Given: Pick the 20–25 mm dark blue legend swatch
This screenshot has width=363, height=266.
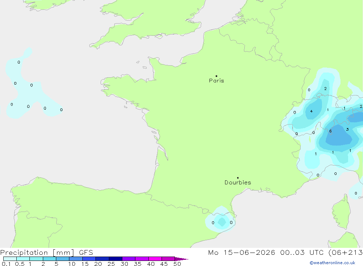Looking at the screenshot, I should (x=102, y=259).
